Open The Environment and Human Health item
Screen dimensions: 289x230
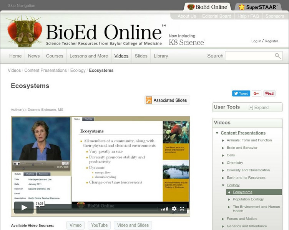(256, 209)
